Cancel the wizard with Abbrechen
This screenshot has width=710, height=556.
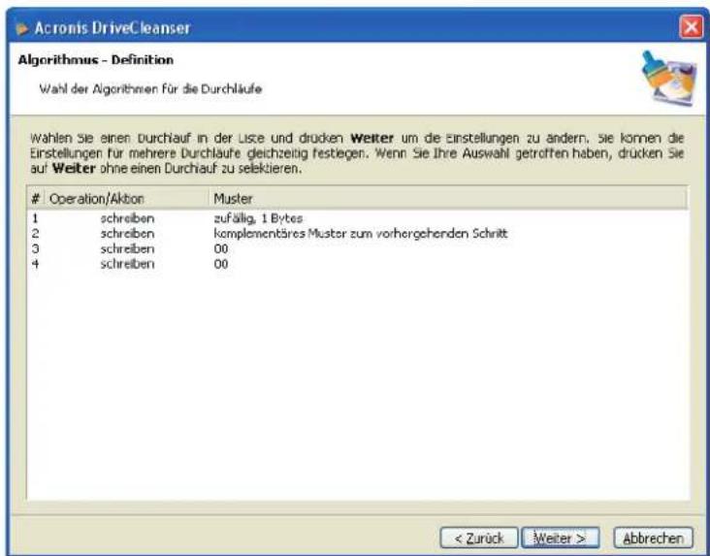653,538
